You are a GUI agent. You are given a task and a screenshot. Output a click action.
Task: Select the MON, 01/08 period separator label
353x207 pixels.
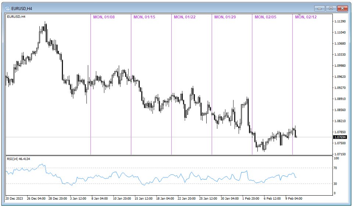[x=104, y=17]
